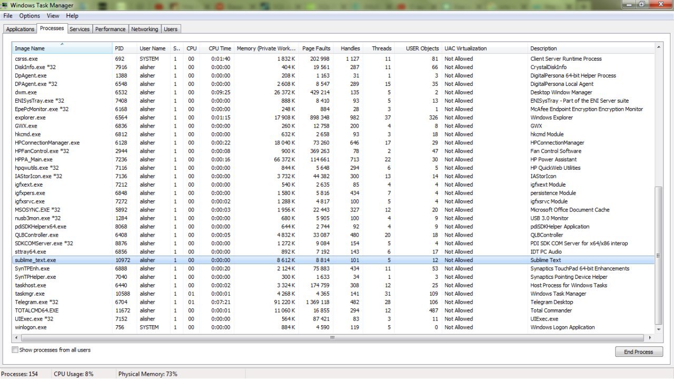Viewport: 674px width, 379px height.
Task: Sort by UAC Virtualization column header
Action: pyautogui.click(x=484, y=48)
